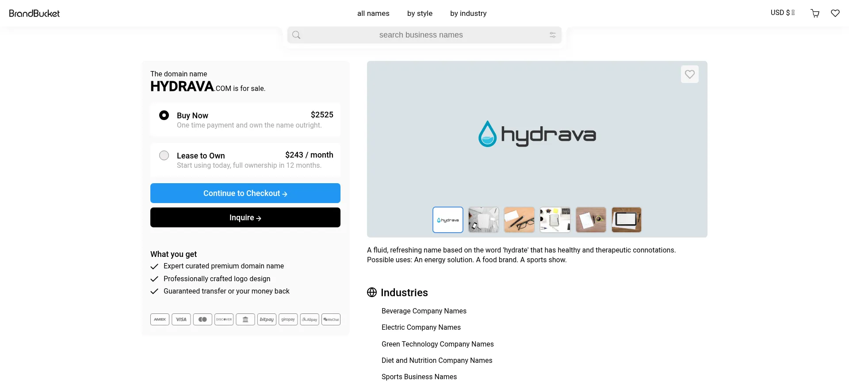The width and height of the screenshot is (849, 392).
Task: Click Continue to Checkout button
Action: point(245,193)
